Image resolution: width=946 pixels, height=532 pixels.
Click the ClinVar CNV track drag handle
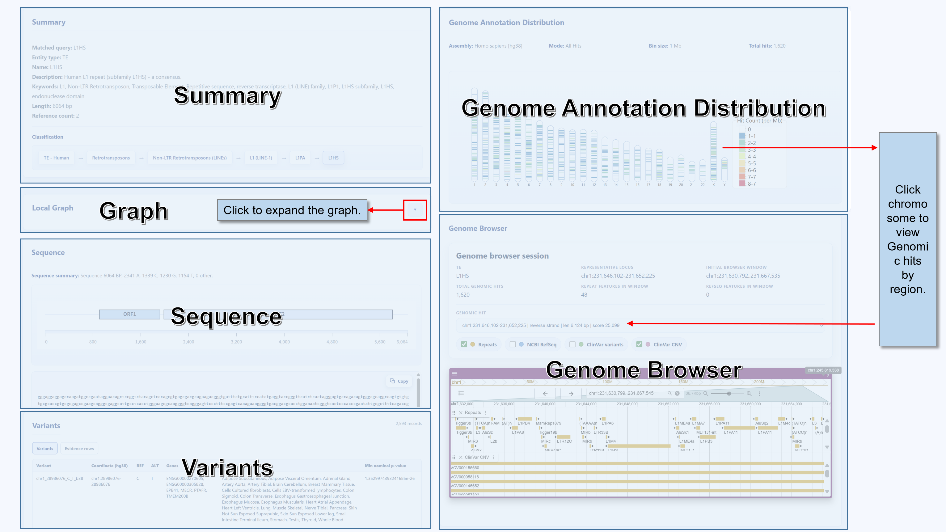pos(454,457)
